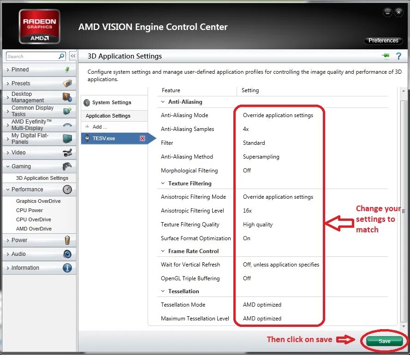Click the System Settings gear icon
The width and height of the screenshot is (410, 355).
coord(87,102)
